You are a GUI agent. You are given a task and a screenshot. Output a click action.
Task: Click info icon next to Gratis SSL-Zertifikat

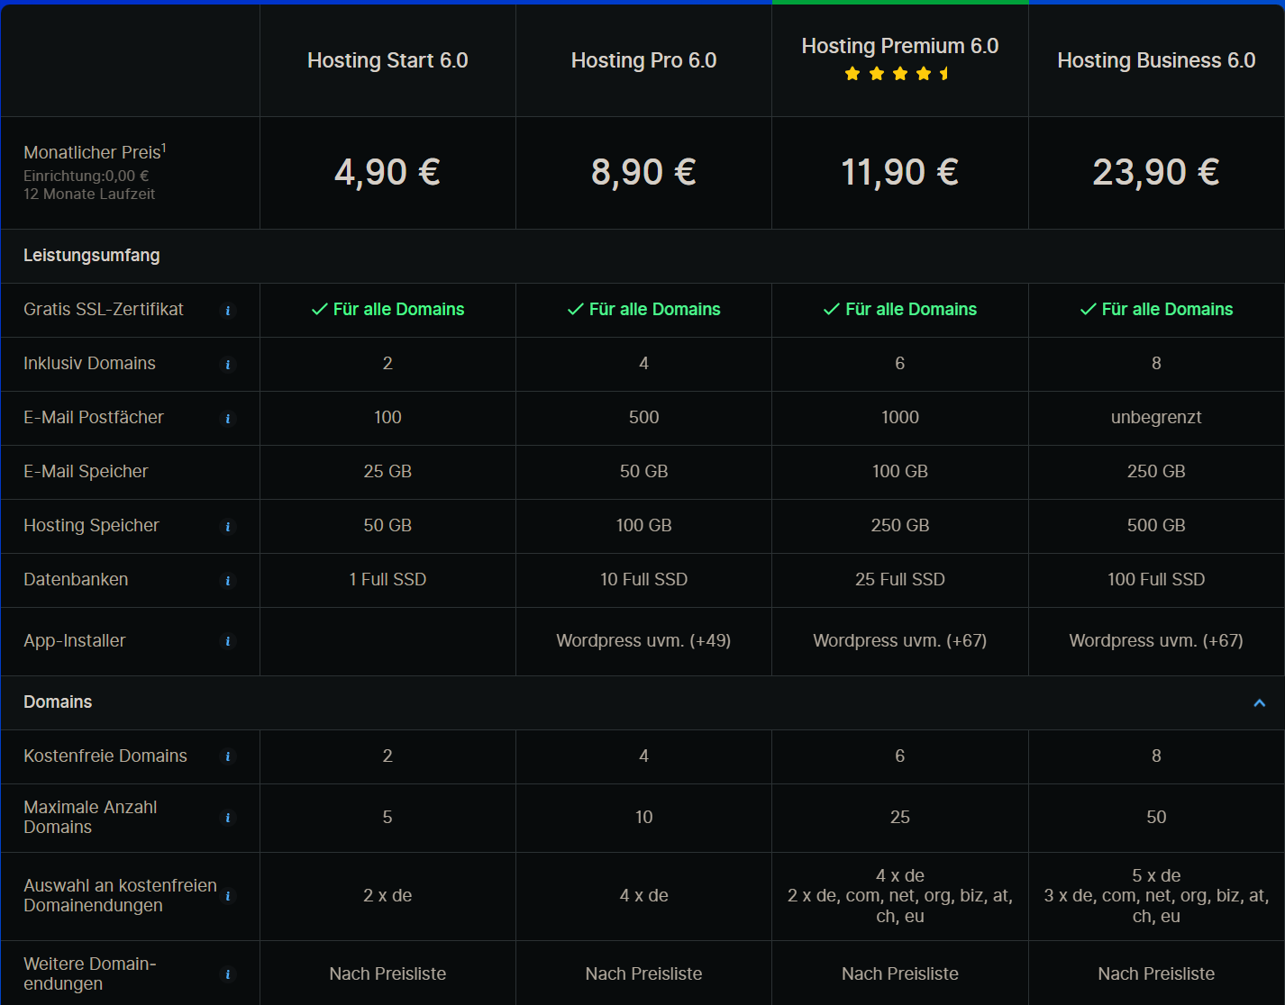[228, 311]
